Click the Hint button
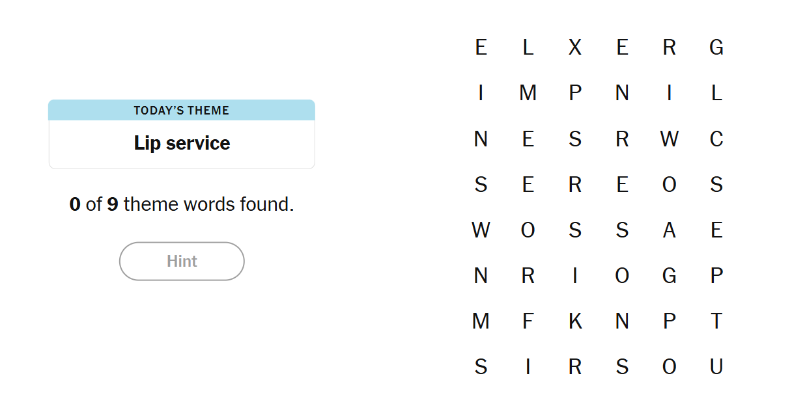This screenshot has height=419, width=792. point(182,262)
